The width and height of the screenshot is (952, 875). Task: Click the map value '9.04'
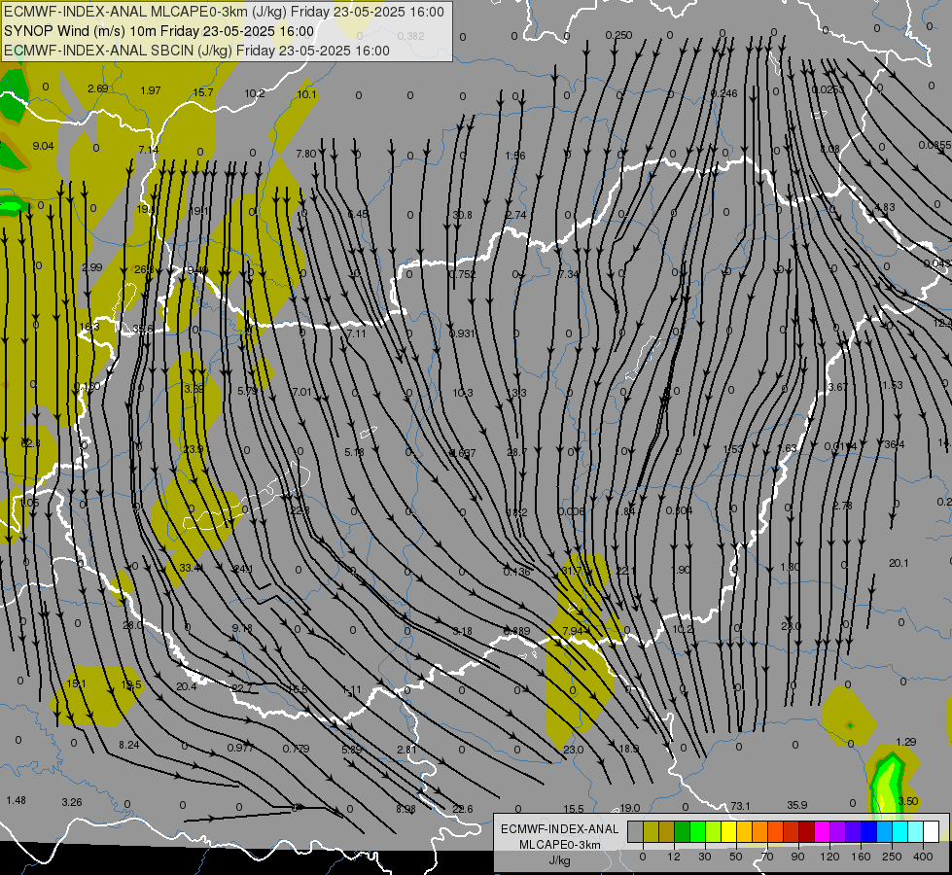coord(43,147)
